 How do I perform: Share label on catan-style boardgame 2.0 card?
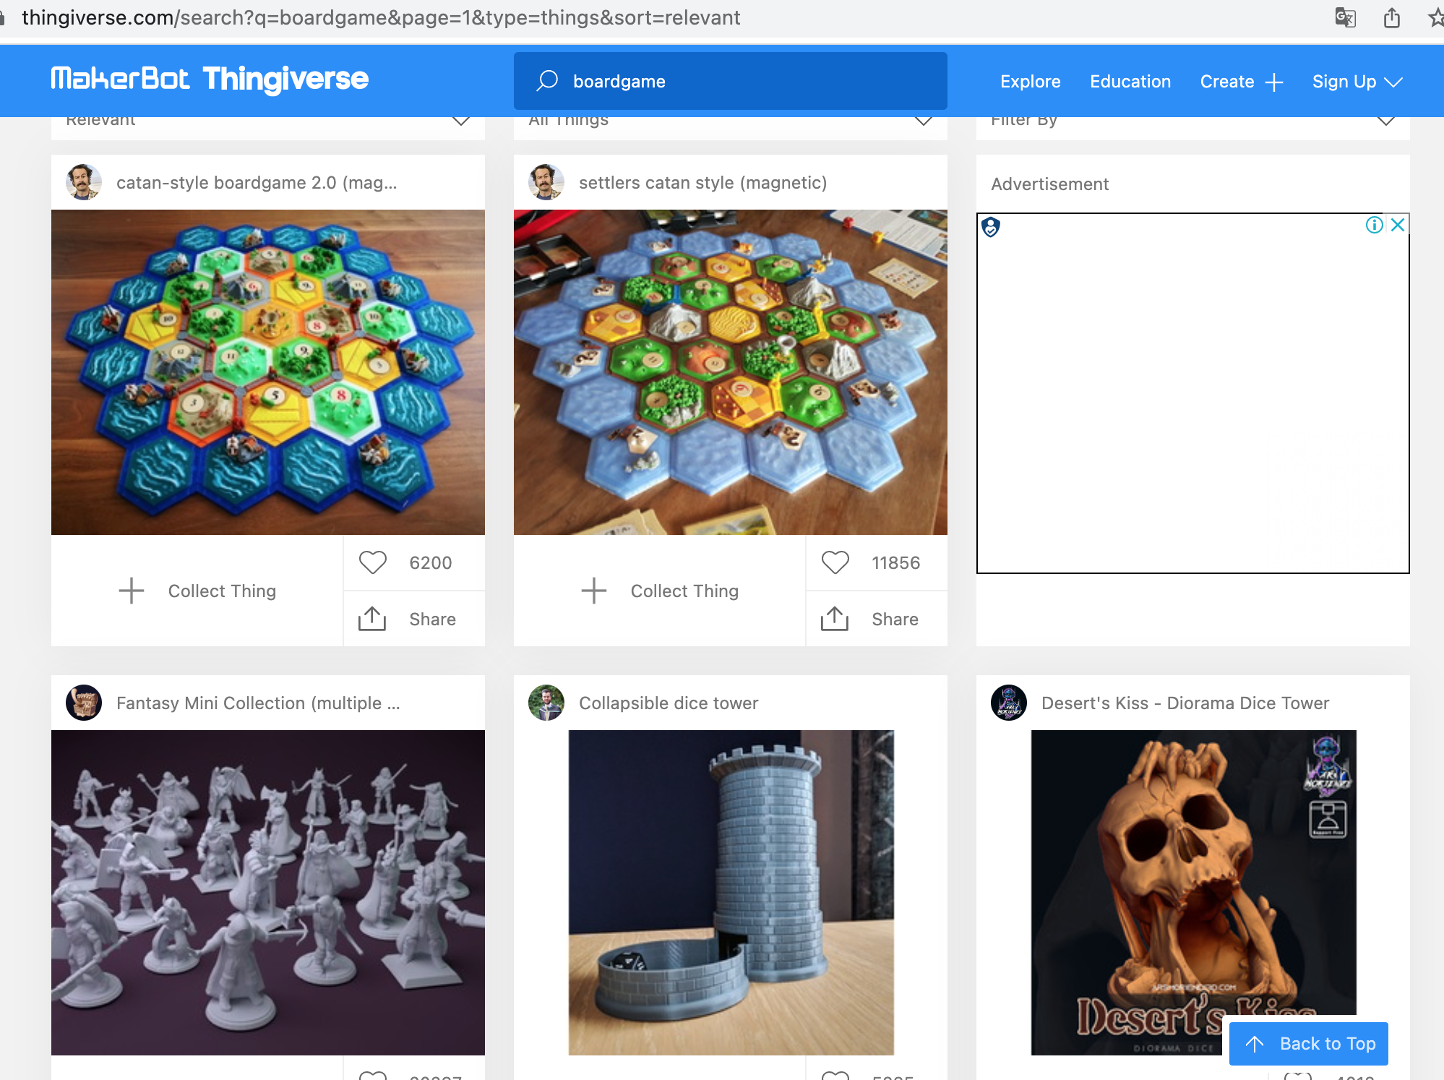(432, 620)
